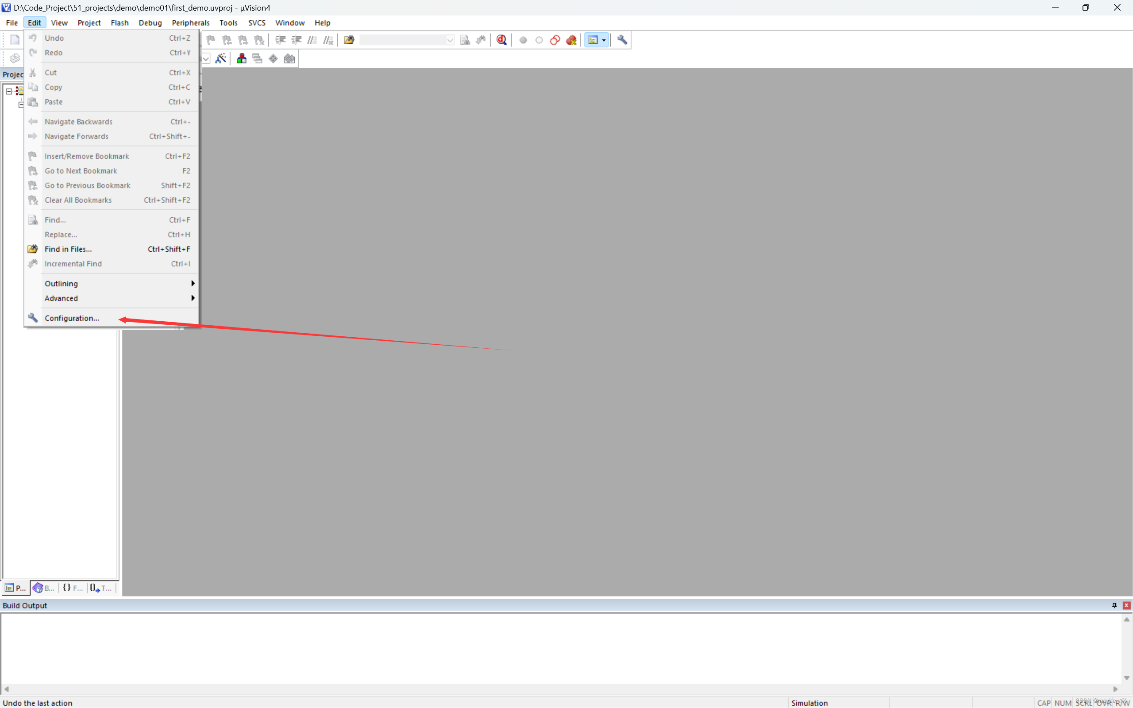Close the Build Output panel
Image resolution: width=1133 pixels, height=708 pixels.
point(1126,605)
